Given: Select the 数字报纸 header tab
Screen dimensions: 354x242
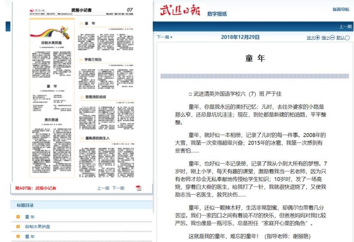Looking at the screenshot, I should [217, 14].
